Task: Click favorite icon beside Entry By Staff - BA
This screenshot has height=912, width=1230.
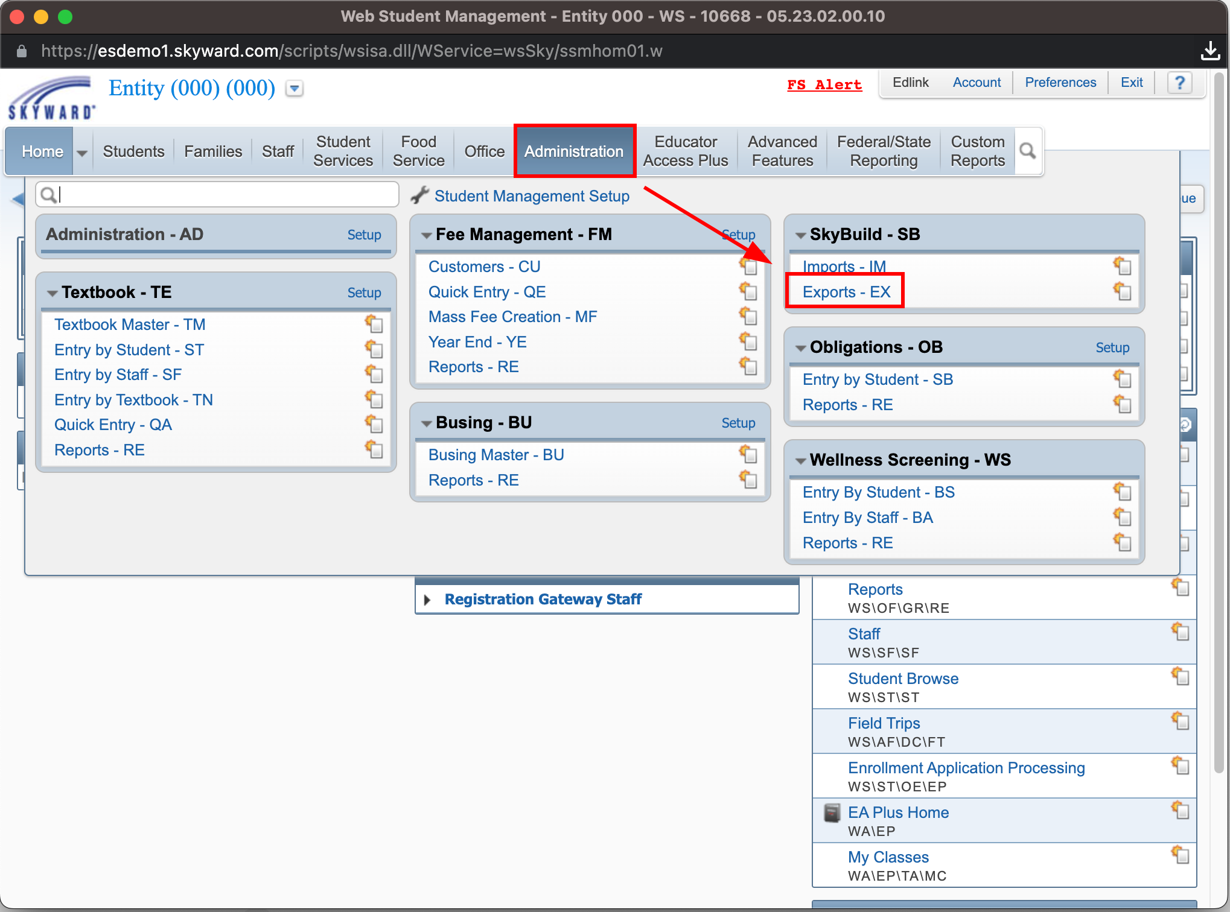Action: [x=1123, y=517]
